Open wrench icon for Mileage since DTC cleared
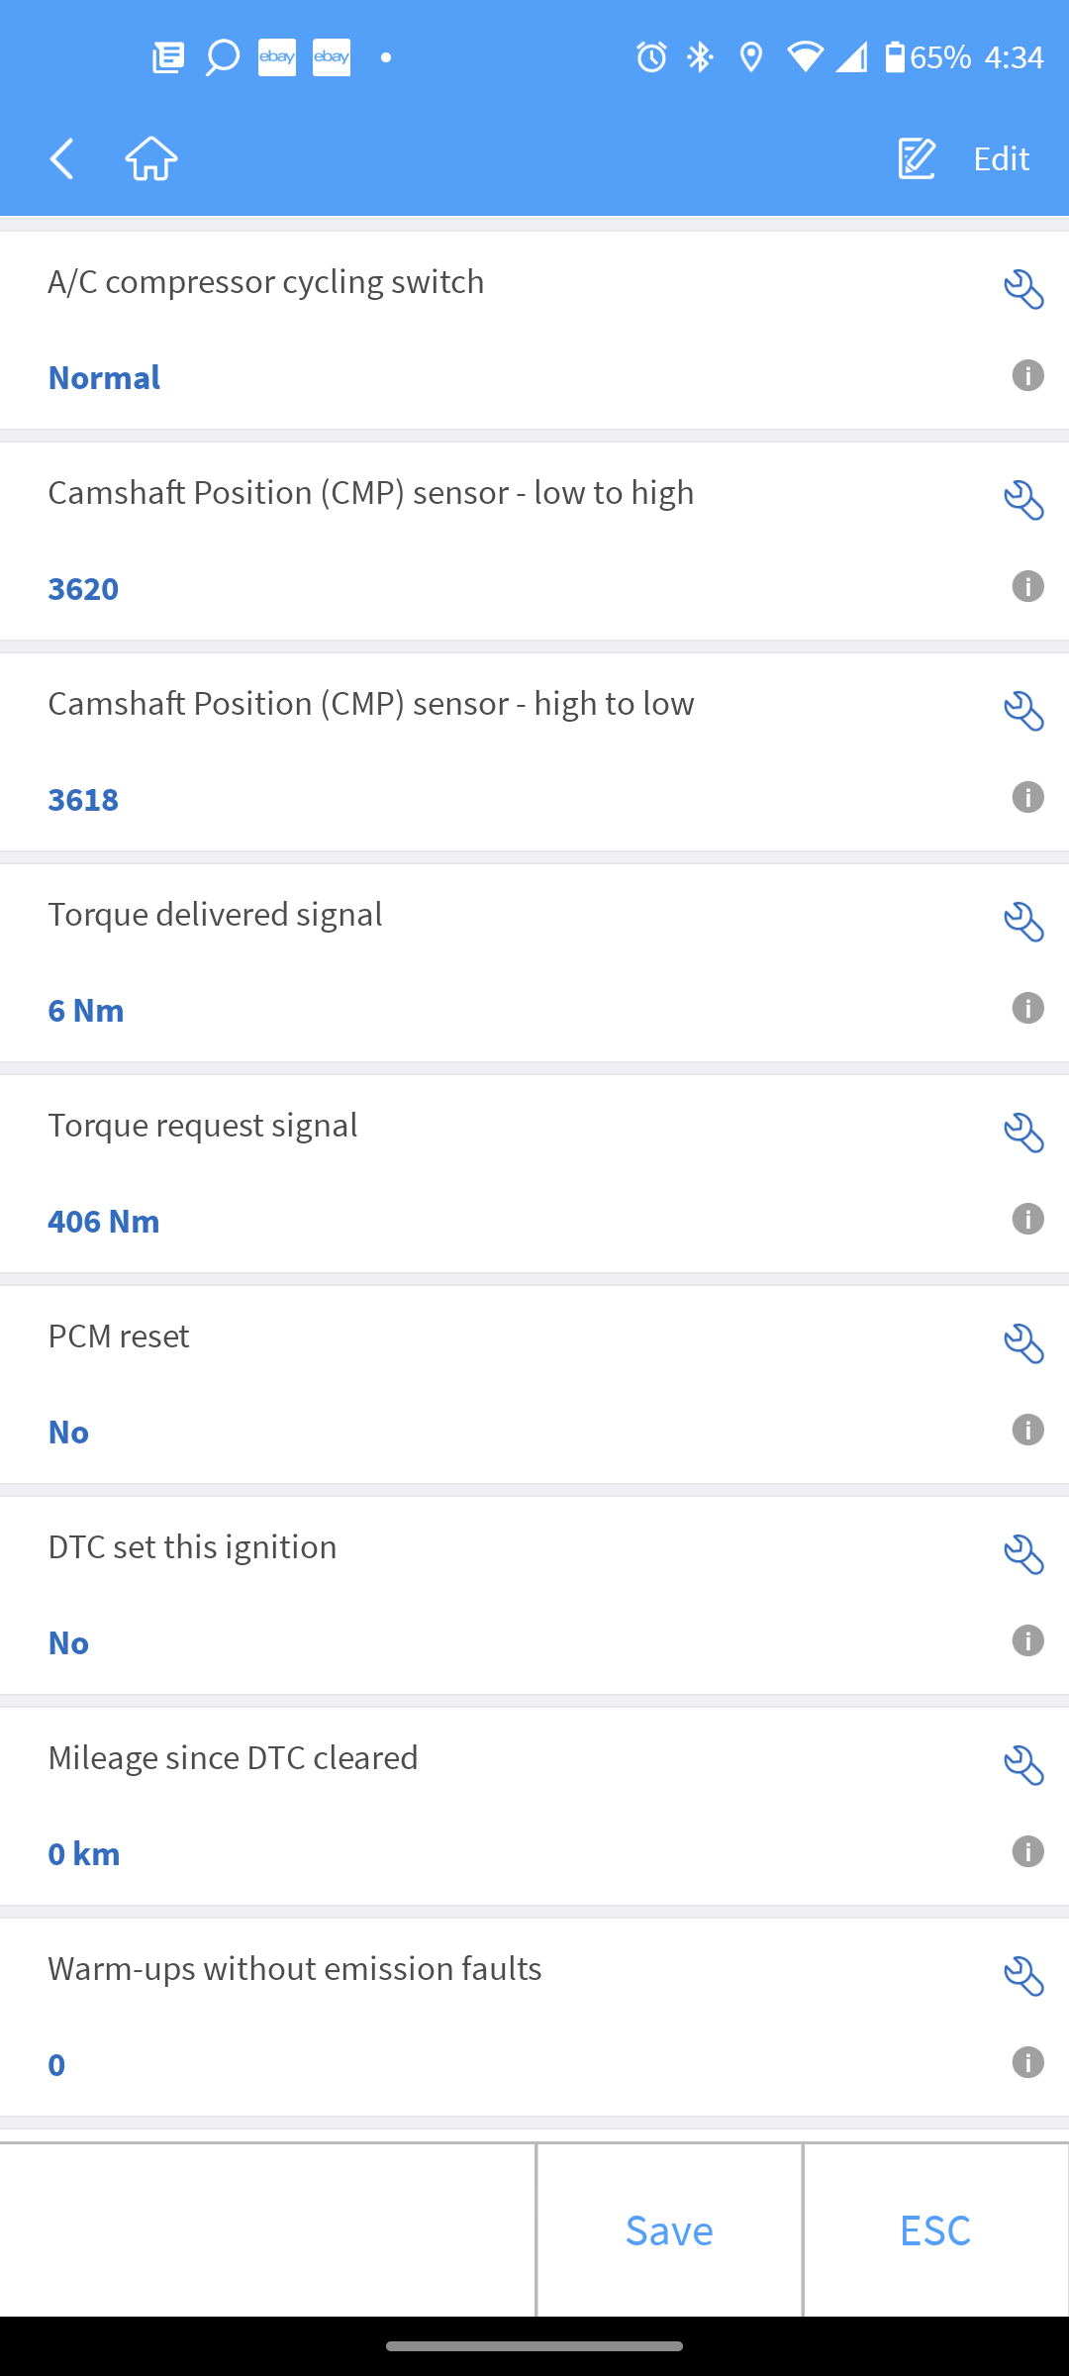The width and height of the screenshot is (1069, 2376). click(1023, 1765)
